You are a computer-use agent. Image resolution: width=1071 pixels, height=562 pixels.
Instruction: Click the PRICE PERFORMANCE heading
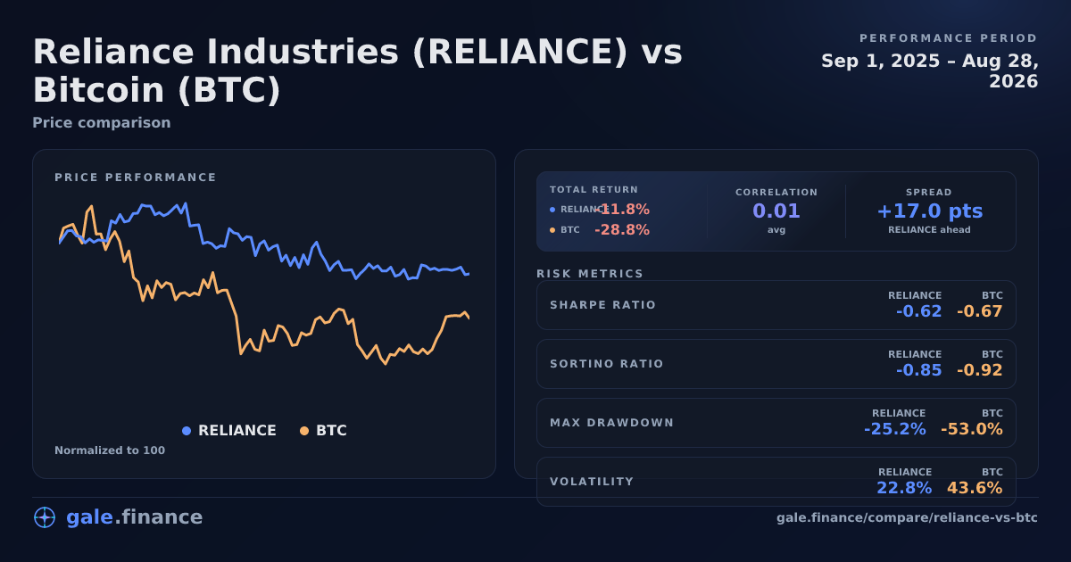(x=136, y=178)
